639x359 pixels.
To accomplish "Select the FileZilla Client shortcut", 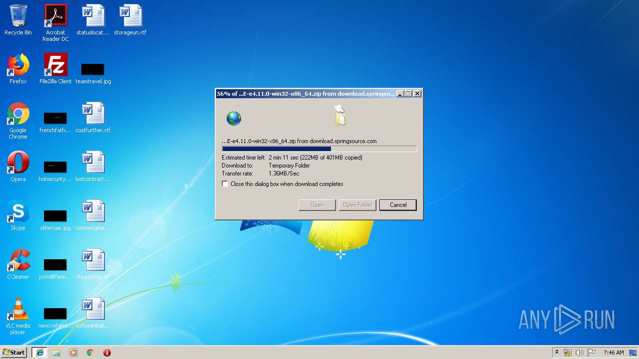I will tap(55, 69).
